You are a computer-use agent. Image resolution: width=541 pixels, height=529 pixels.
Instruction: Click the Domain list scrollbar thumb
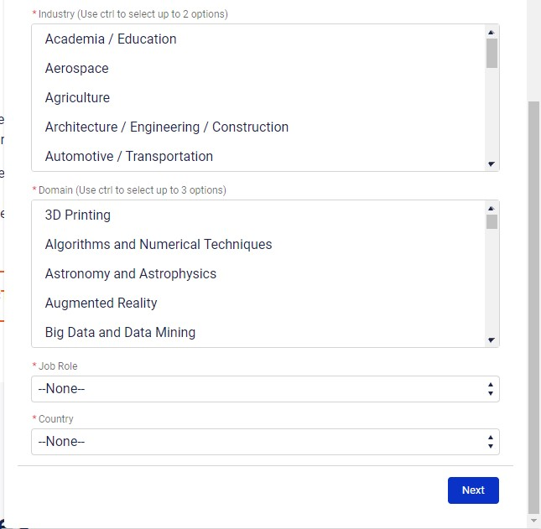pos(492,221)
